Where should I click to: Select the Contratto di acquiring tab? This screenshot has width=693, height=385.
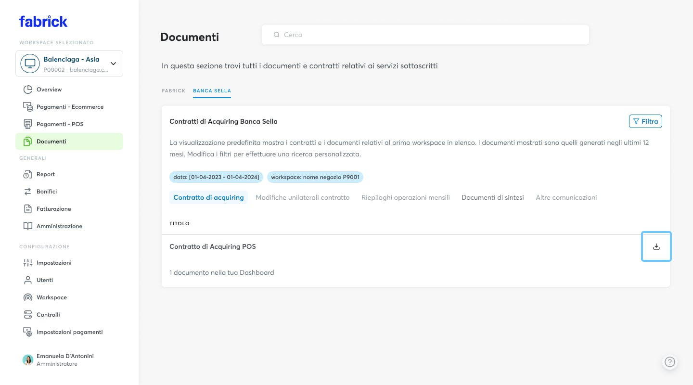point(208,197)
